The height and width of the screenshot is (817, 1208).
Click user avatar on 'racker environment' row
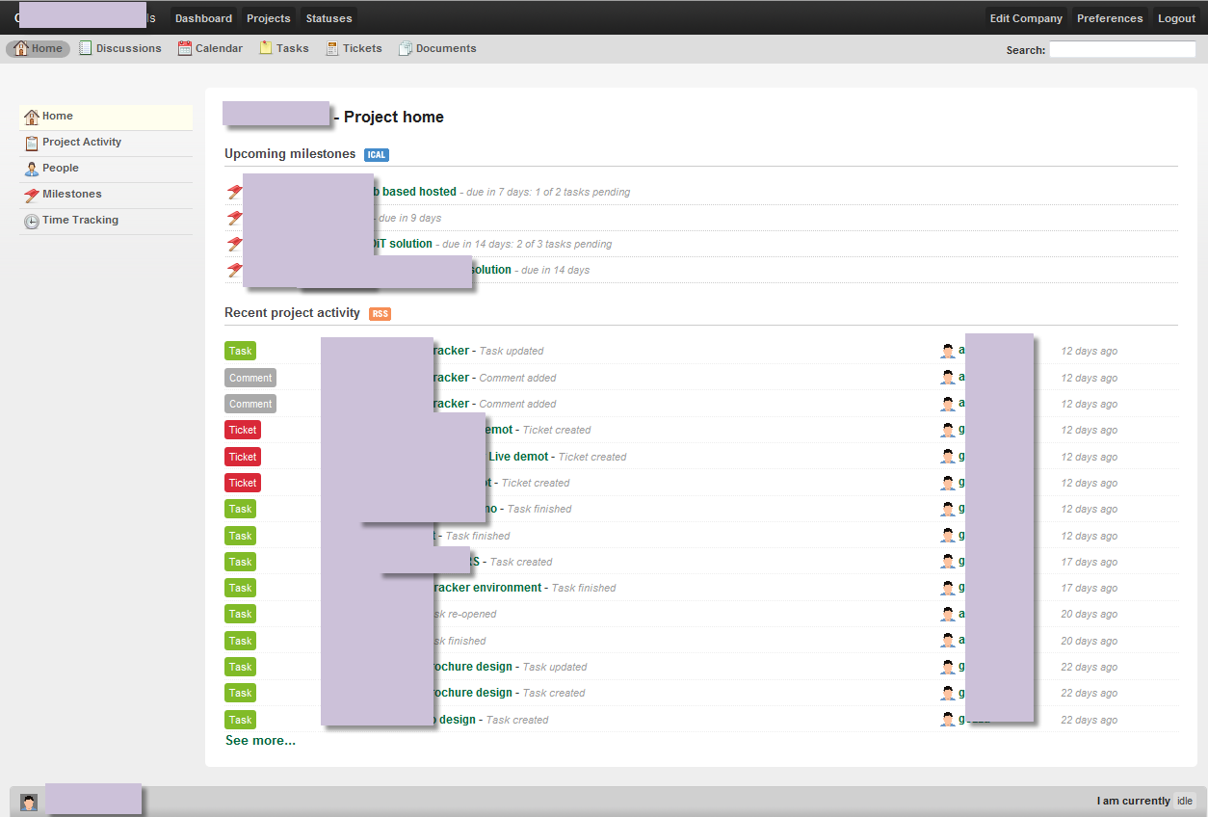pyautogui.click(x=948, y=588)
